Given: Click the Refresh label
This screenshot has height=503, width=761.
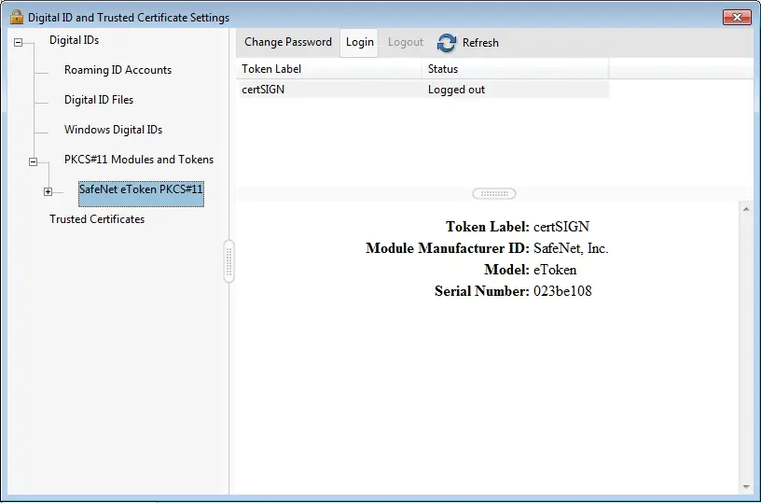Looking at the screenshot, I should pos(480,43).
